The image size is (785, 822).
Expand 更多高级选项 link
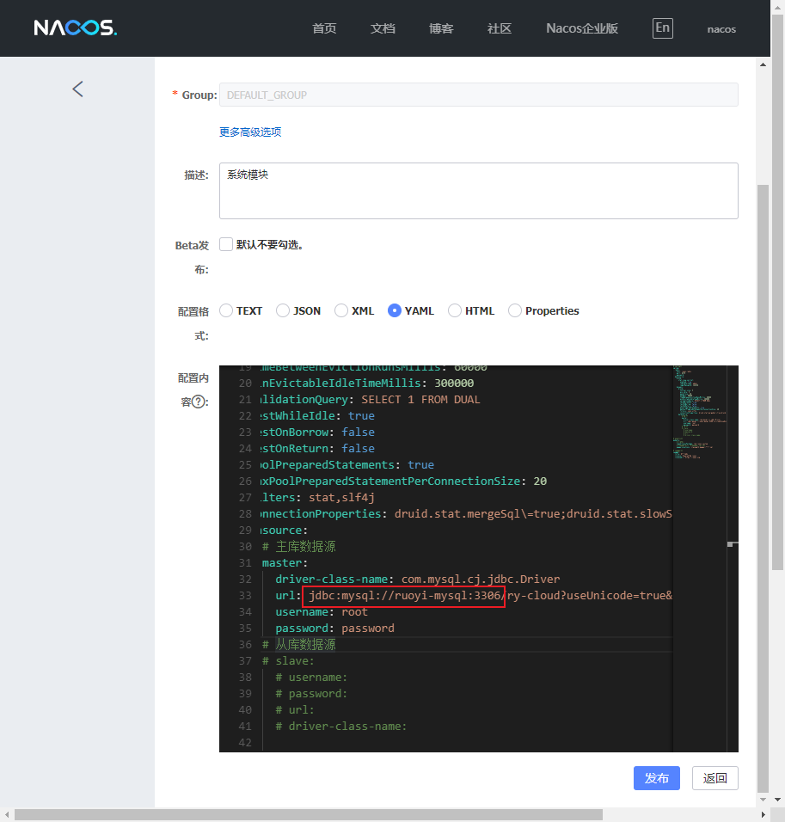click(x=250, y=132)
